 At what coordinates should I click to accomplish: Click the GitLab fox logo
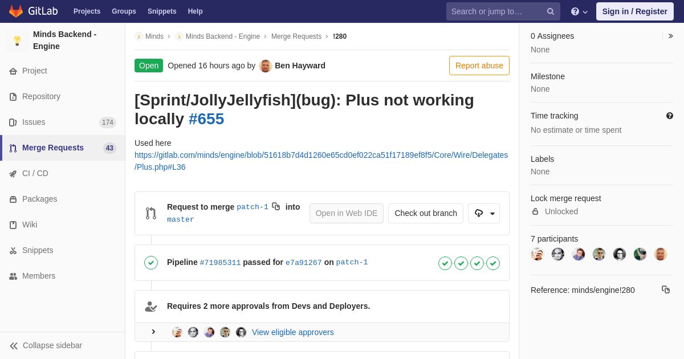pyautogui.click(x=16, y=11)
